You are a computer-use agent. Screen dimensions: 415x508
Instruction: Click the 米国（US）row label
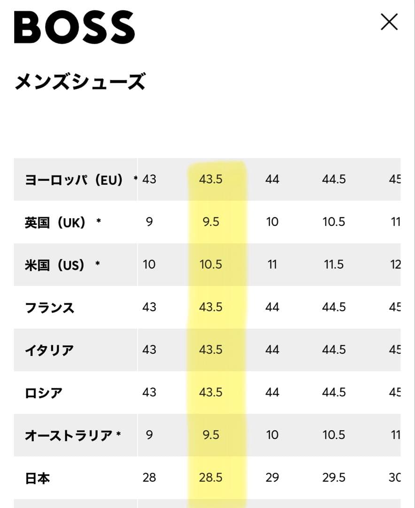54,265
